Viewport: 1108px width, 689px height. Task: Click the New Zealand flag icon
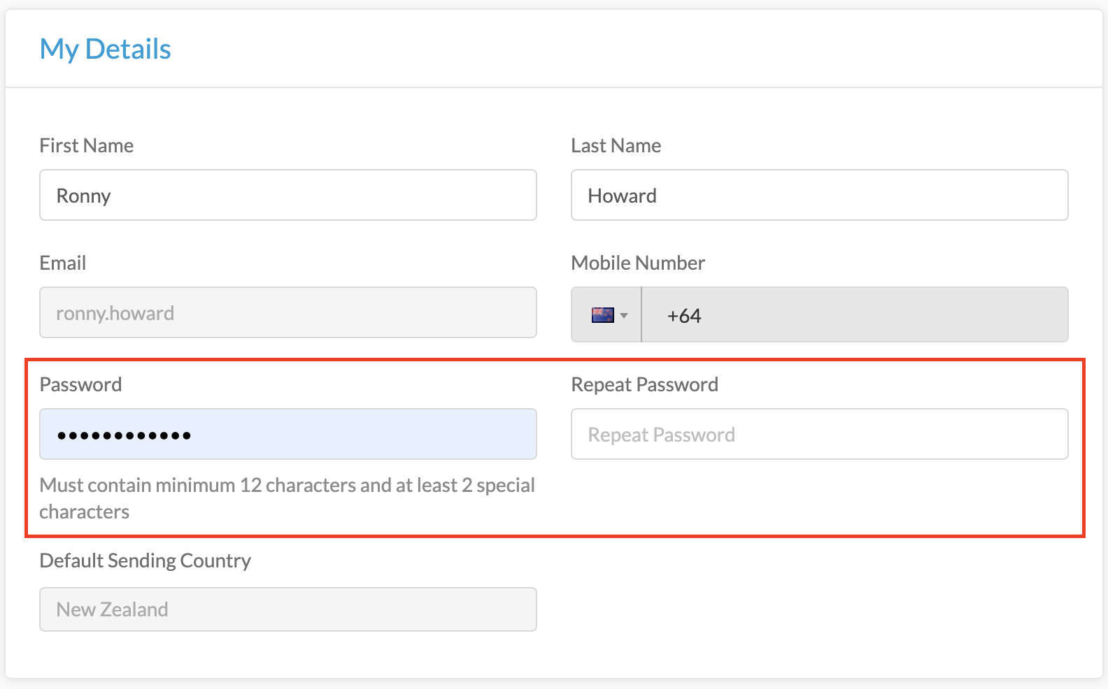(x=602, y=315)
